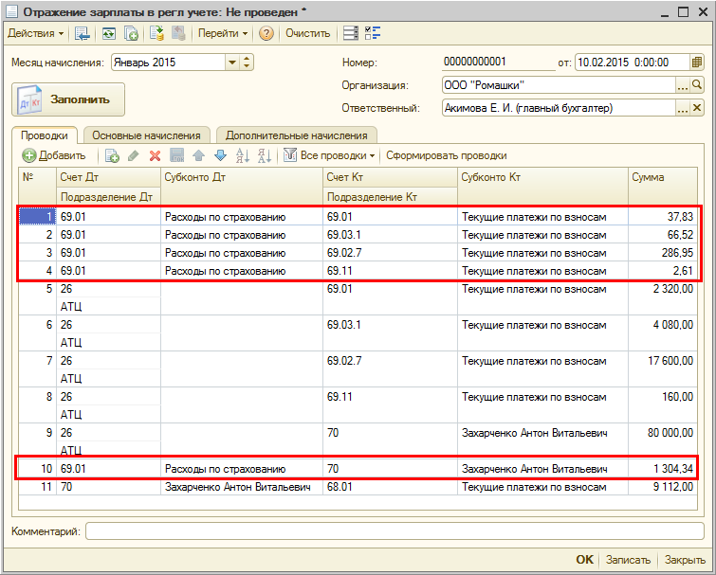Expand the Перейти dropdown menu
Viewport: 716px width, 575px height.
(x=222, y=33)
